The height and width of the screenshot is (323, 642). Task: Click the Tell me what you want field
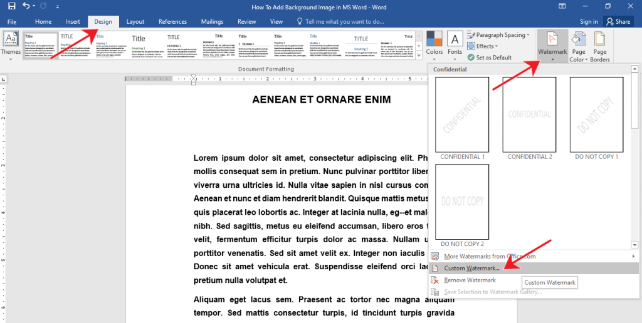[340, 22]
